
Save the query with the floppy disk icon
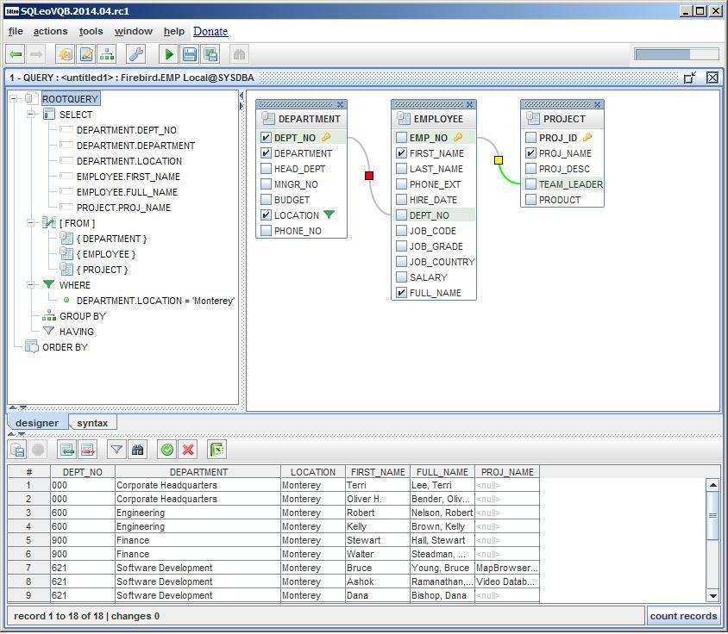click(x=189, y=53)
